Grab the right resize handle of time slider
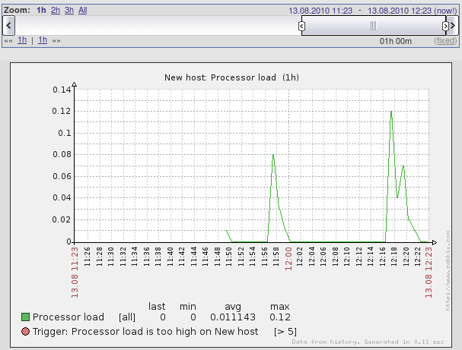The height and width of the screenshot is (350, 462). click(445, 26)
